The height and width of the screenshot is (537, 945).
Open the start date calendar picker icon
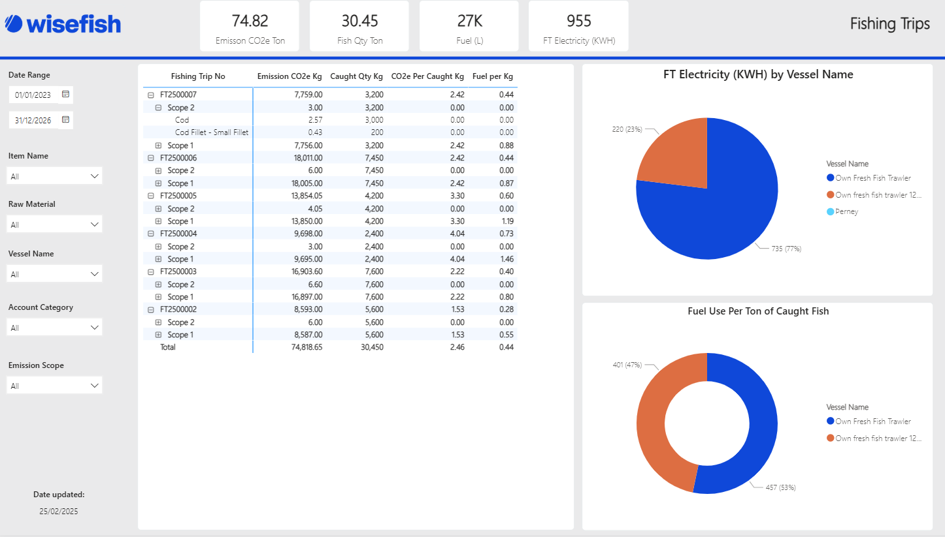pyautogui.click(x=65, y=95)
